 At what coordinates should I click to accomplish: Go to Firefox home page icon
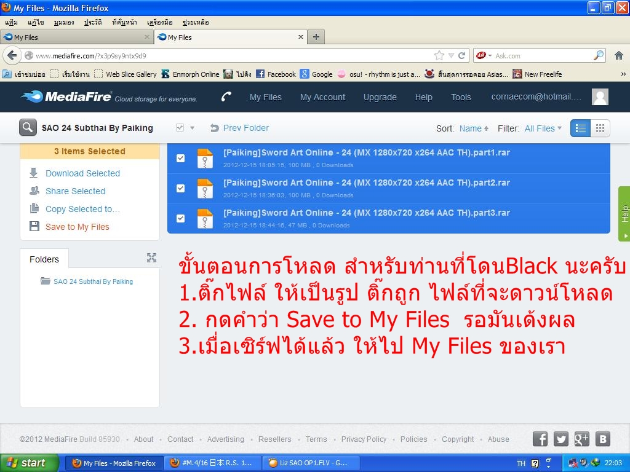coord(619,55)
